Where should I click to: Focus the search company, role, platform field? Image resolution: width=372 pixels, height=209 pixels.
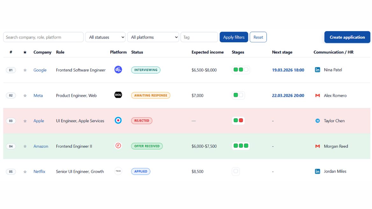click(43, 37)
